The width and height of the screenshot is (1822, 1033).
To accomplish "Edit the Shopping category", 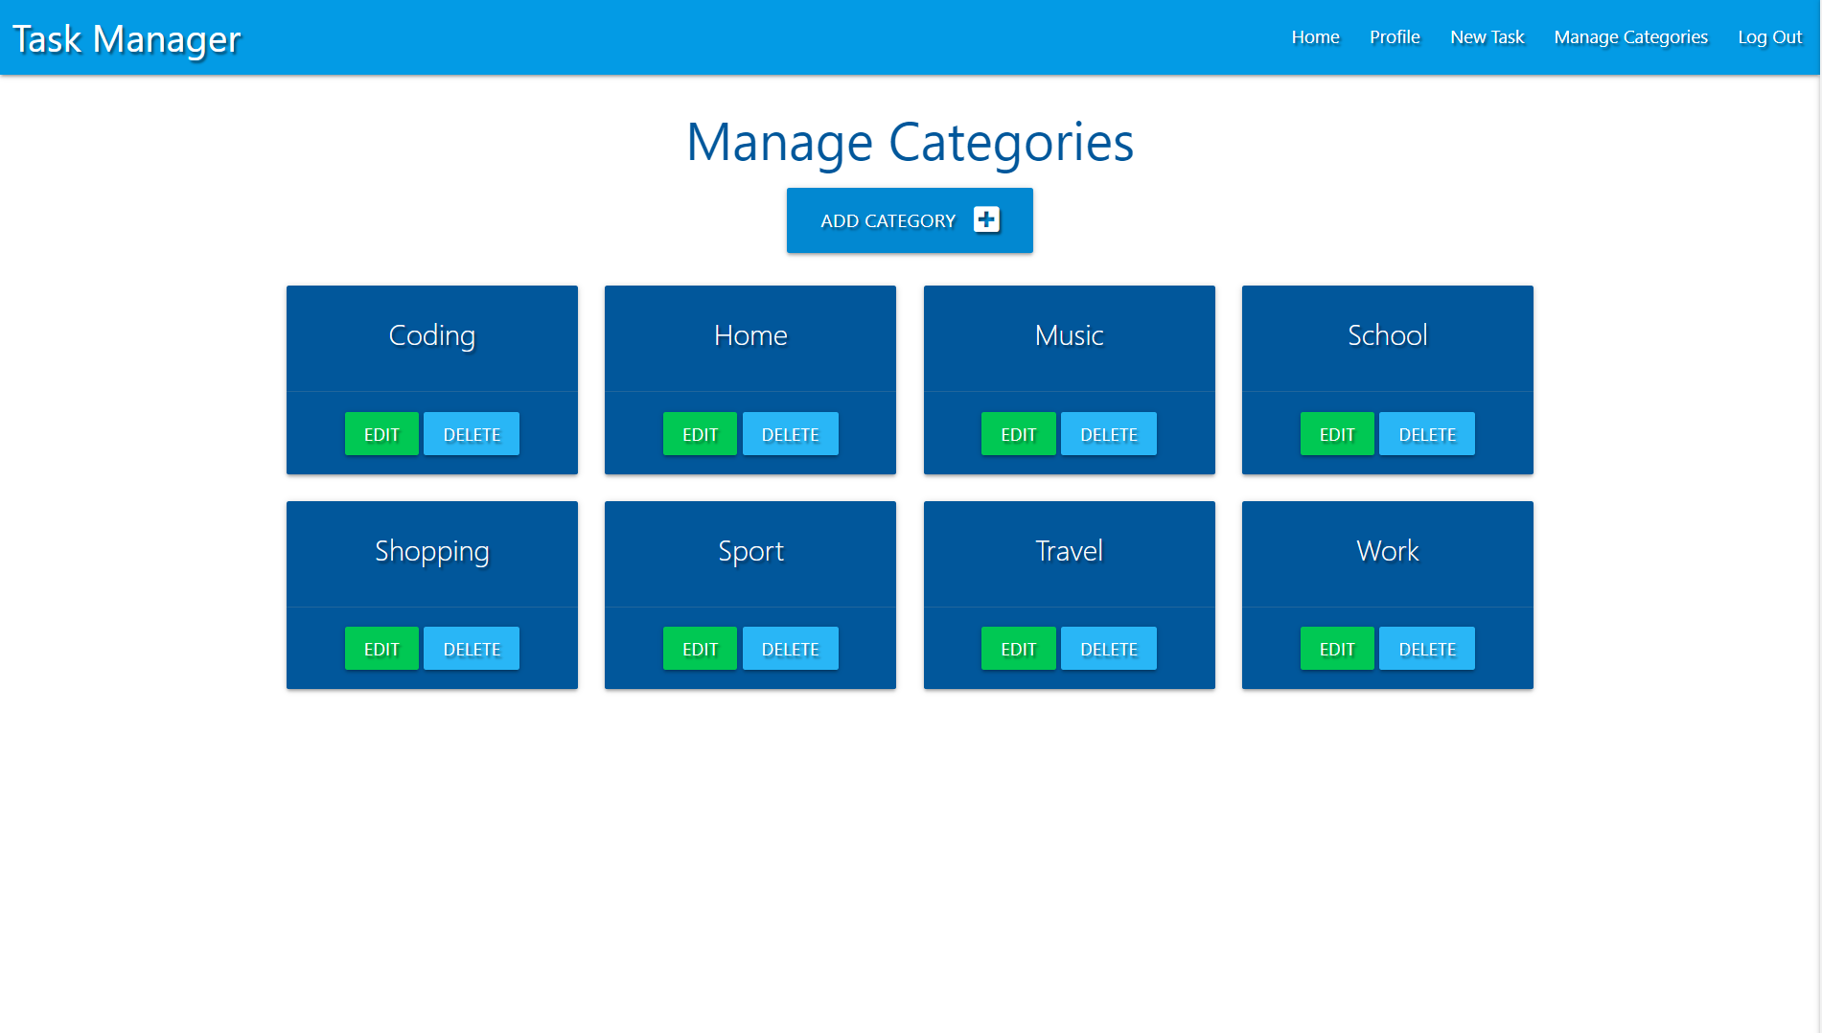I will click(381, 649).
